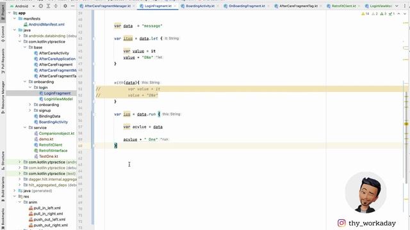
Task: Click Collapse All icon in project panel
Action: click(56, 6)
